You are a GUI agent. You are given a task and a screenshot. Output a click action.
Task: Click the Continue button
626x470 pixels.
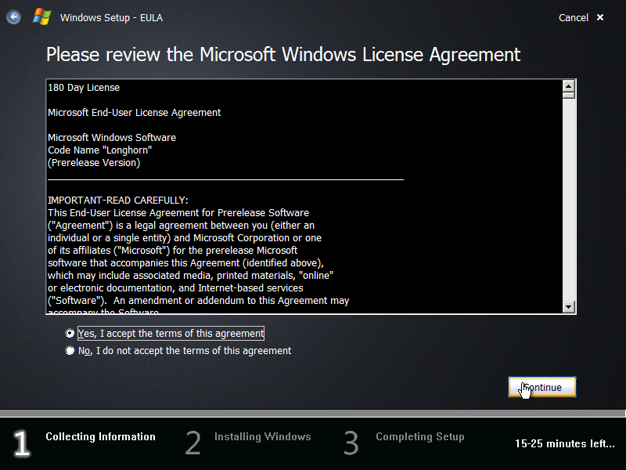(x=541, y=386)
